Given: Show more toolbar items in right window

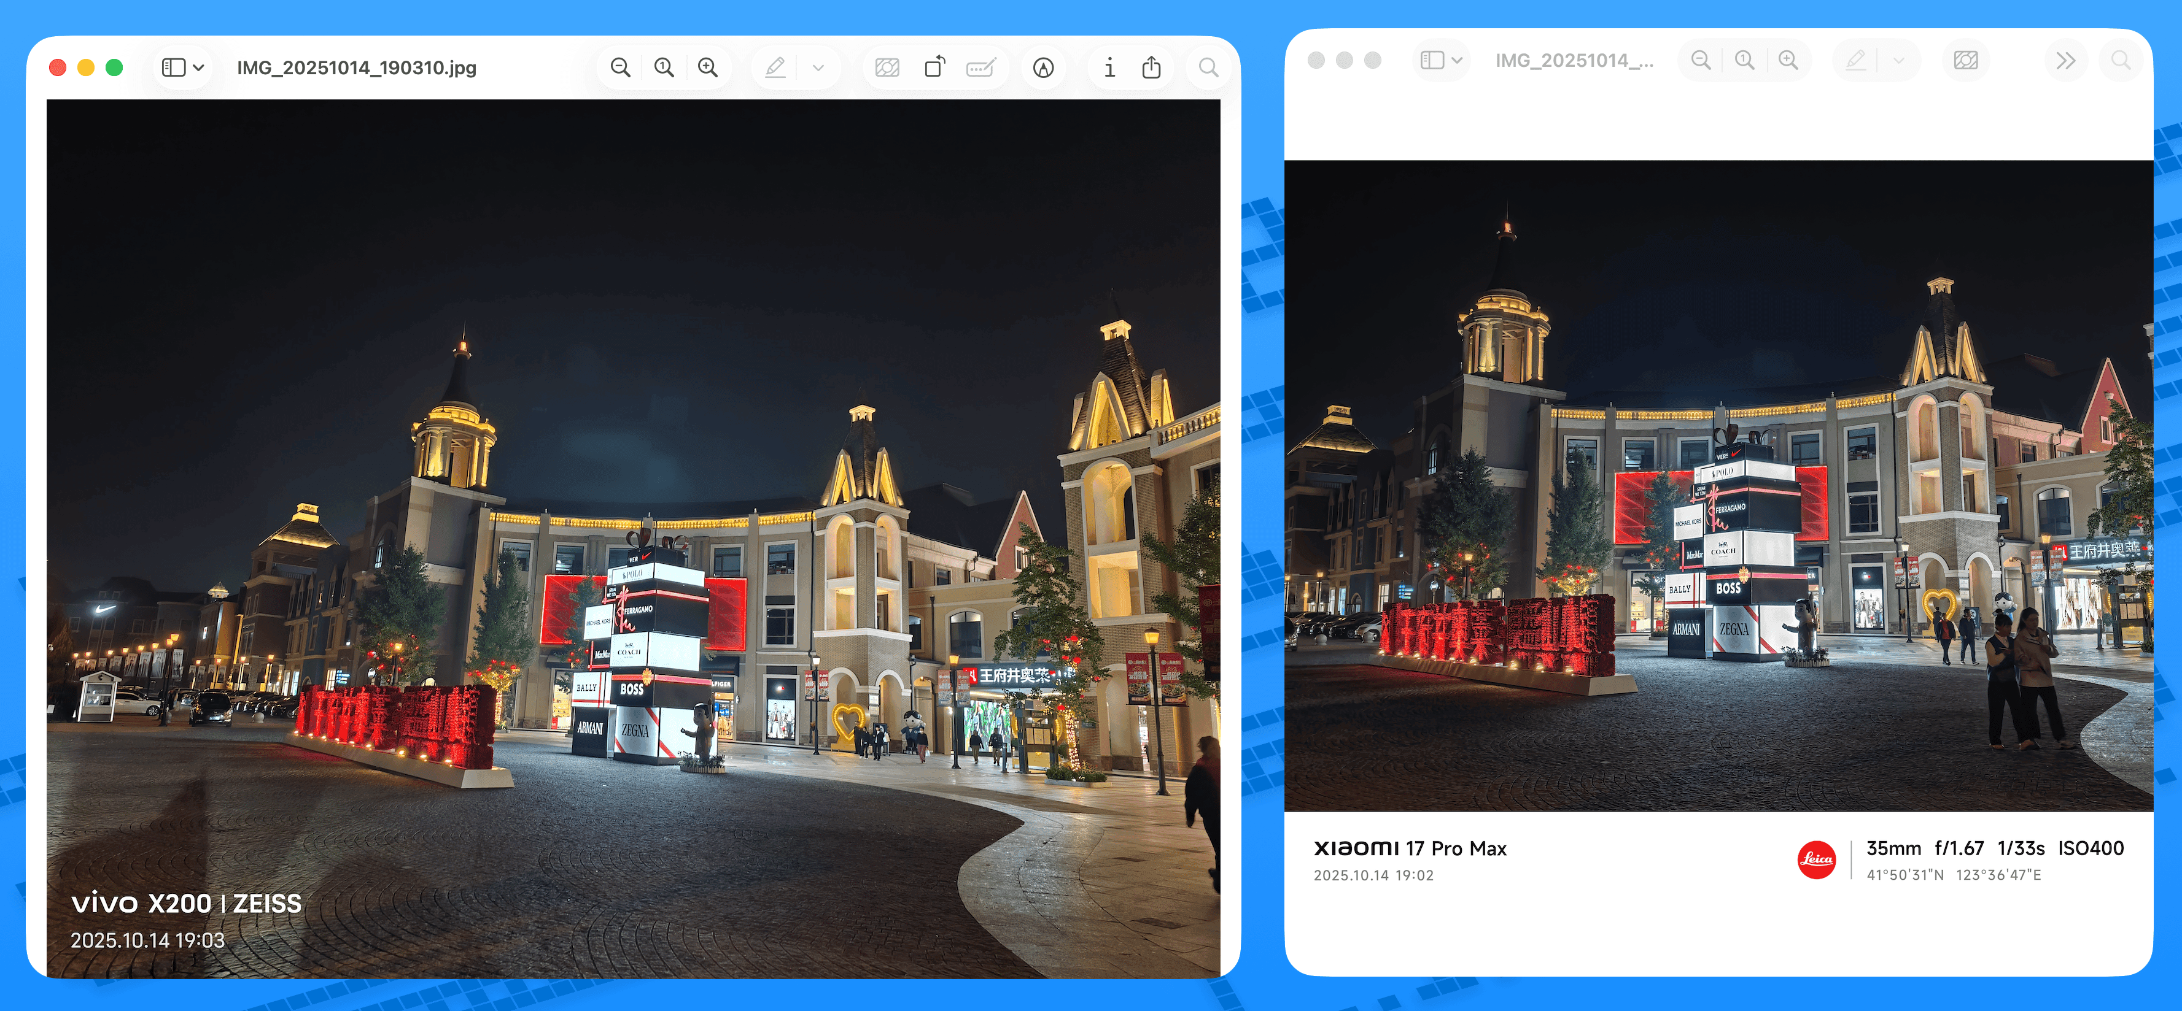Looking at the screenshot, I should pos(2066,60).
